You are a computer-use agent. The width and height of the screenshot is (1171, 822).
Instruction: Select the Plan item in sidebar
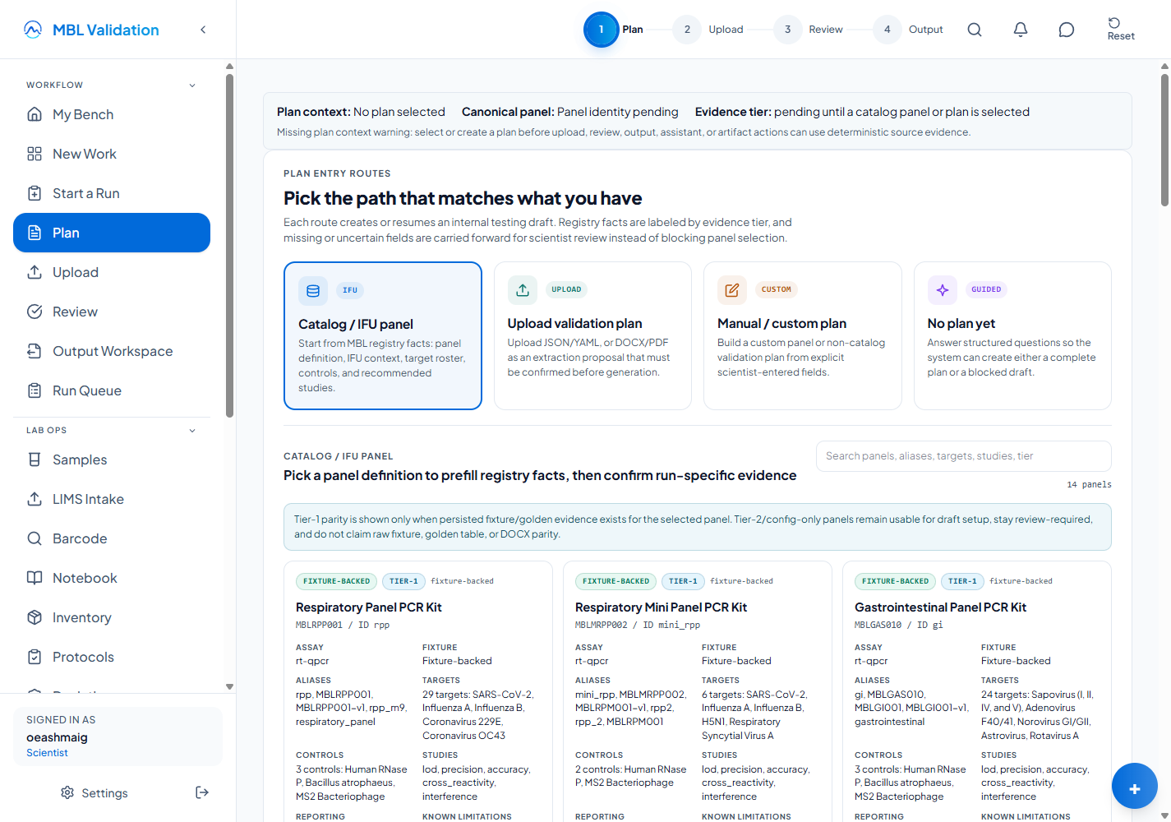[x=112, y=233]
